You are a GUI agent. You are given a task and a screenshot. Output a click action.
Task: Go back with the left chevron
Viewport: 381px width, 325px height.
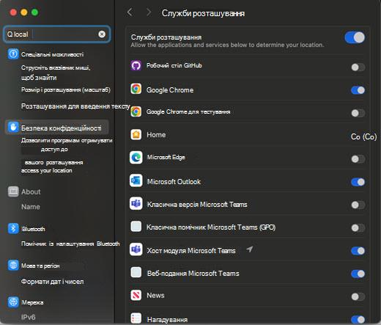point(130,12)
